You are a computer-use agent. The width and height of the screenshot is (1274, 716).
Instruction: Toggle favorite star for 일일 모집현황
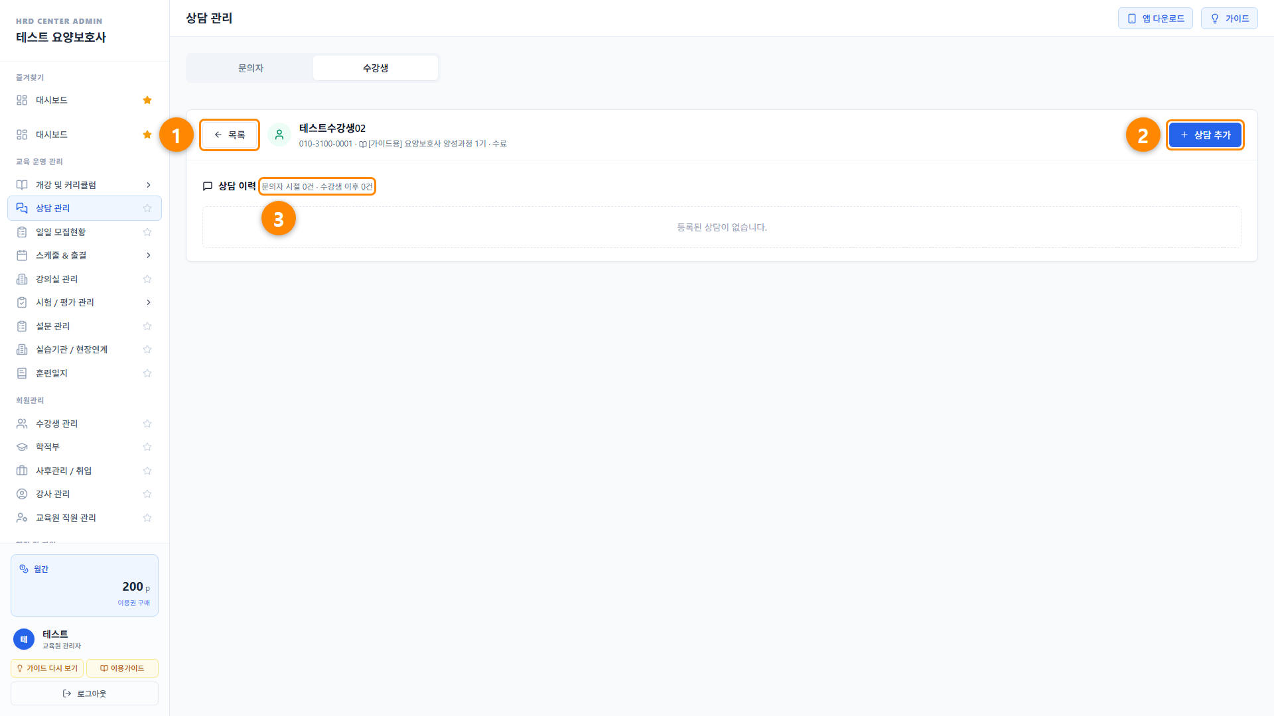pyautogui.click(x=147, y=232)
